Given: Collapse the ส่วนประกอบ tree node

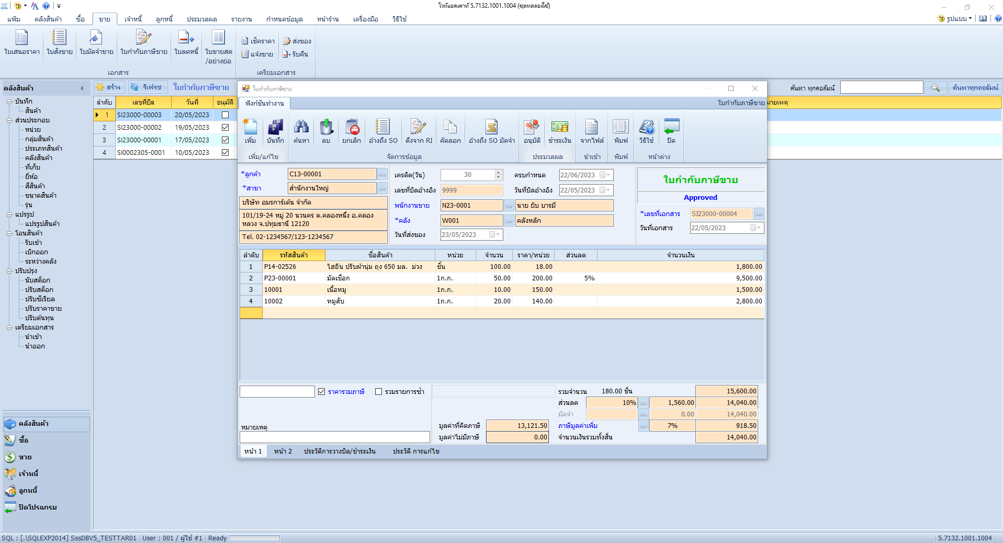Looking at the screenshot, I should coord(9,120).
